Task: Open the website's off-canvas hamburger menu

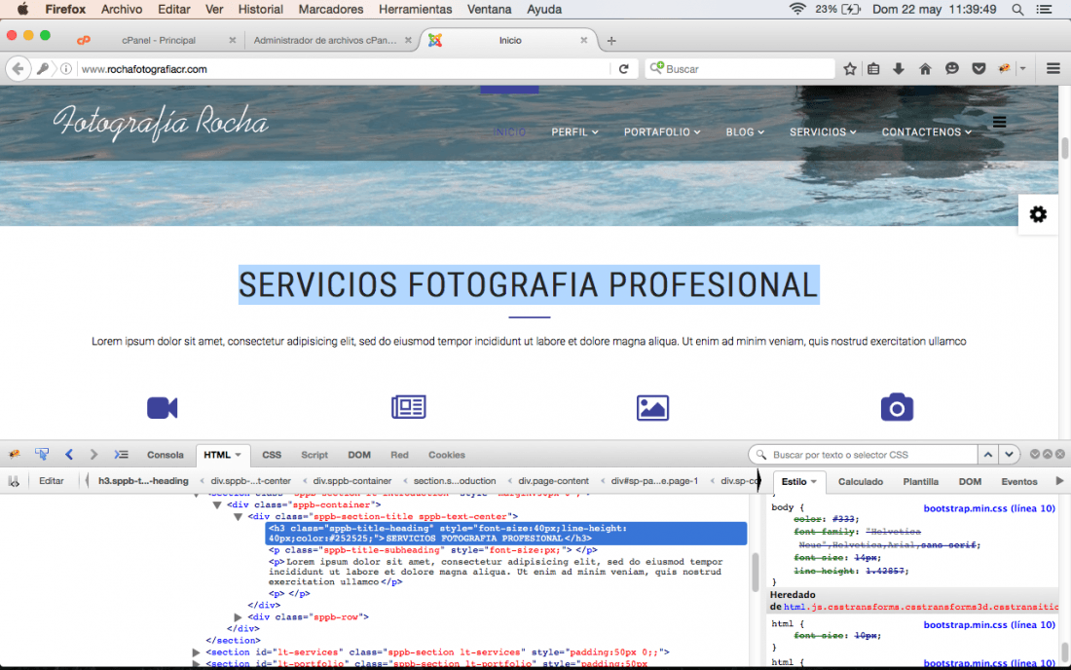Action: click(999, 123)
